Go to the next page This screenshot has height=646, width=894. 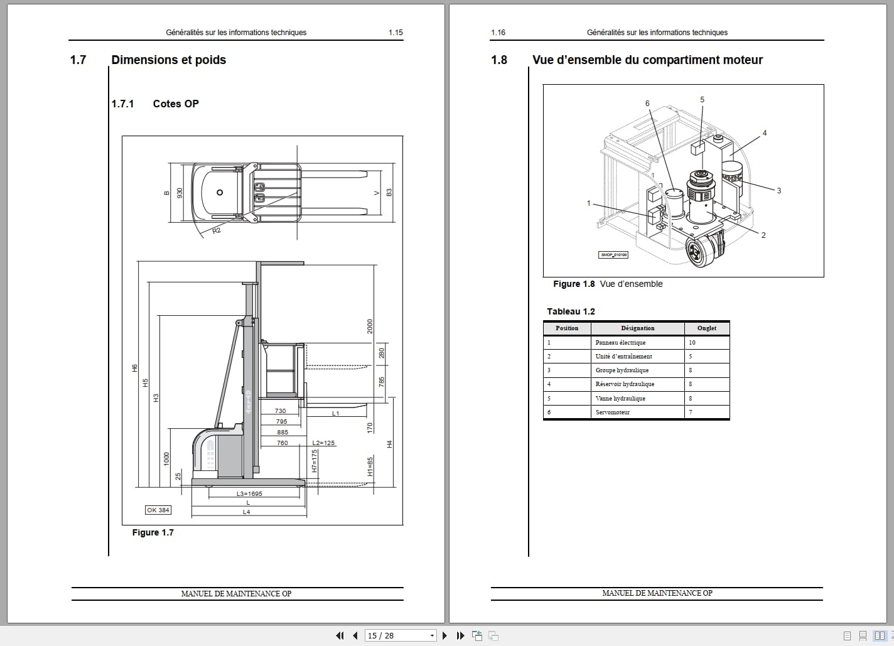(x=444, y=635)
